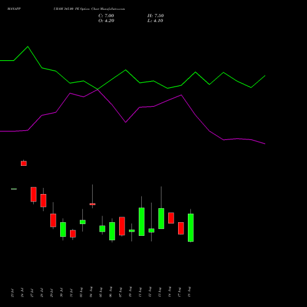Select the green candlestick above 13 Aug

pos(161,219)
